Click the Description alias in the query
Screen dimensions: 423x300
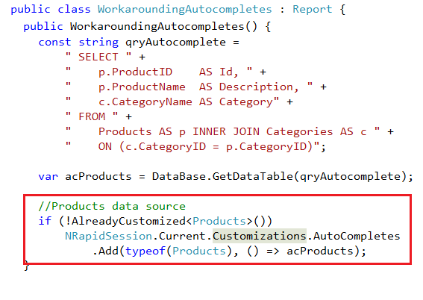(x=256, y=87)
